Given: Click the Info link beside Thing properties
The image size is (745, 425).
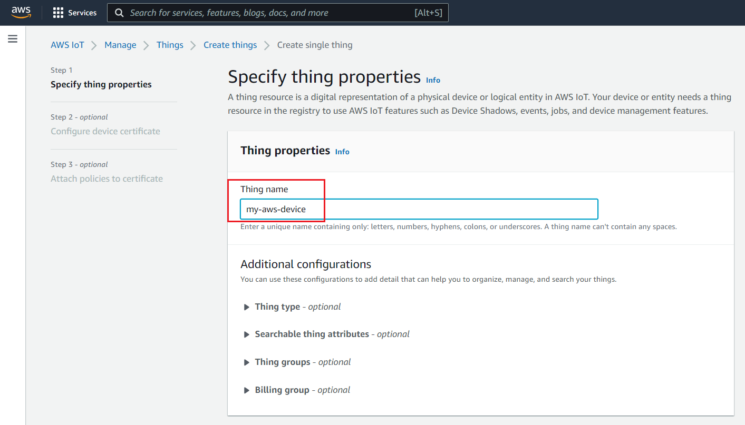Looking at the screenshot, I should [342, 152].
